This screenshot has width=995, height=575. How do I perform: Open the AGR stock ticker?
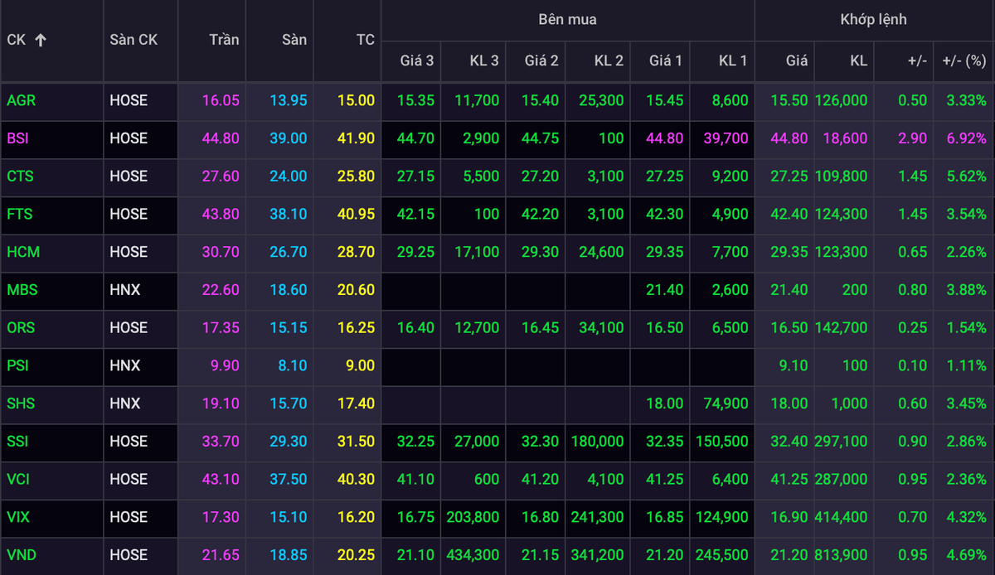[22, 100]
